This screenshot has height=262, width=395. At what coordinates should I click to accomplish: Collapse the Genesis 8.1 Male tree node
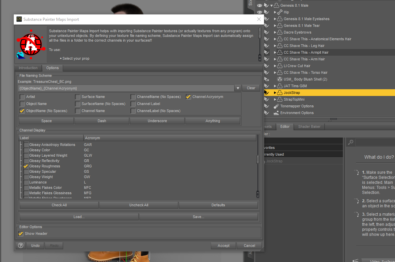(x=271, y=5)
